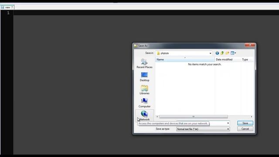This screenshot has height=157, width=279.
Task: Open Recent Places in Save As sidebar
Action: point(144,64)
